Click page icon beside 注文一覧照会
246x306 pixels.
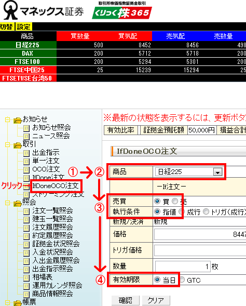pos(26,211)
